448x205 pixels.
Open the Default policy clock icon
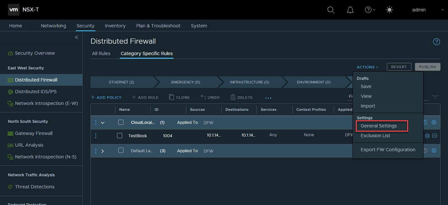(x=425, y=151)
